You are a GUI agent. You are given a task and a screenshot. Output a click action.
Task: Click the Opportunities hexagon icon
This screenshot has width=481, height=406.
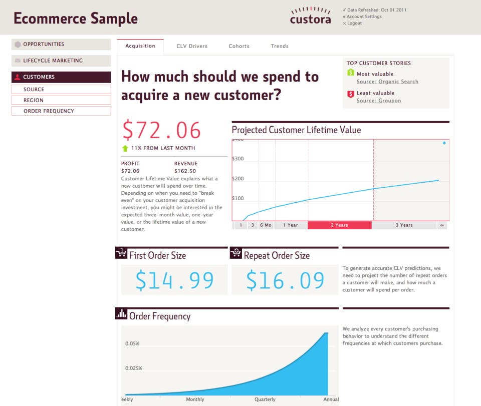pyautogui.click(x=18, y=44)
